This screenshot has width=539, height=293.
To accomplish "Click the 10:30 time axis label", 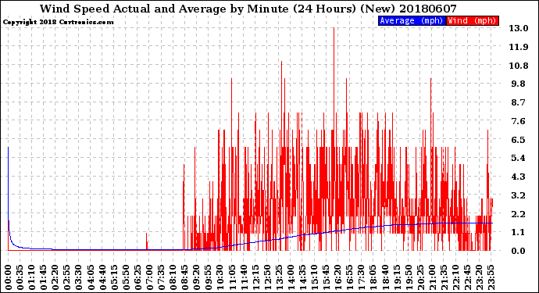I will (220, 277).
